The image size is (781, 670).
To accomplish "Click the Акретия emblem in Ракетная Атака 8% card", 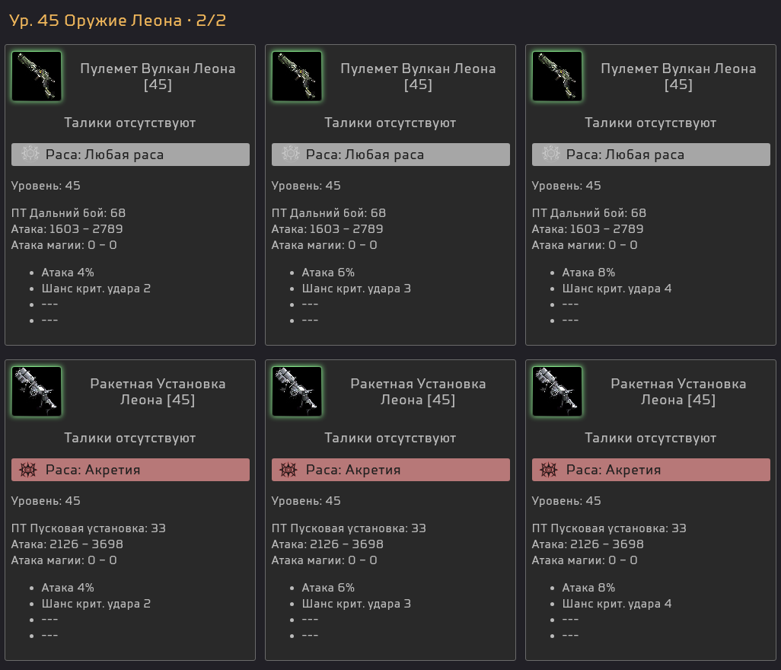I will (x=548, y=470).
